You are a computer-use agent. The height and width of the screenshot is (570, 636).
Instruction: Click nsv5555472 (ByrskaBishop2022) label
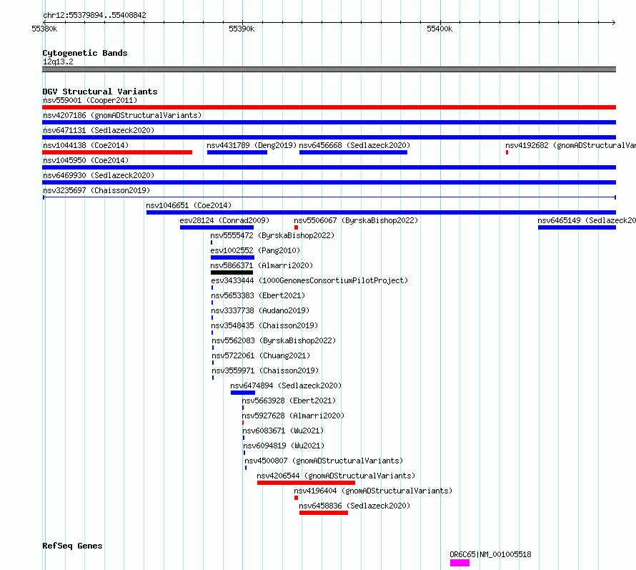(x=272, y=235)
